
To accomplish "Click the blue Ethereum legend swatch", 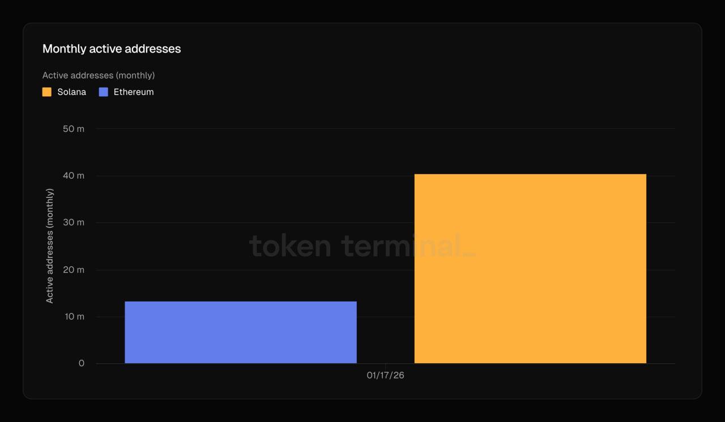I will point(104,92).
